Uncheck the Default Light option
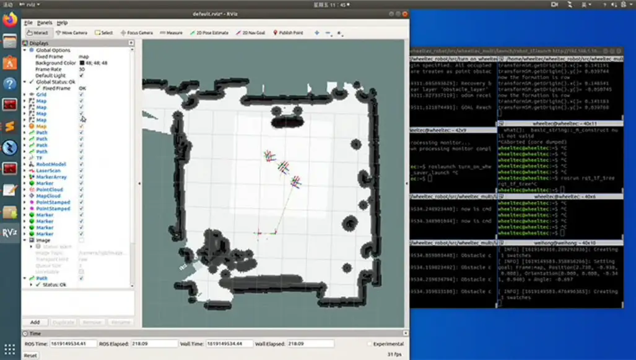The width and height of the screenshot is (636, 360). [x=82, y=75]
